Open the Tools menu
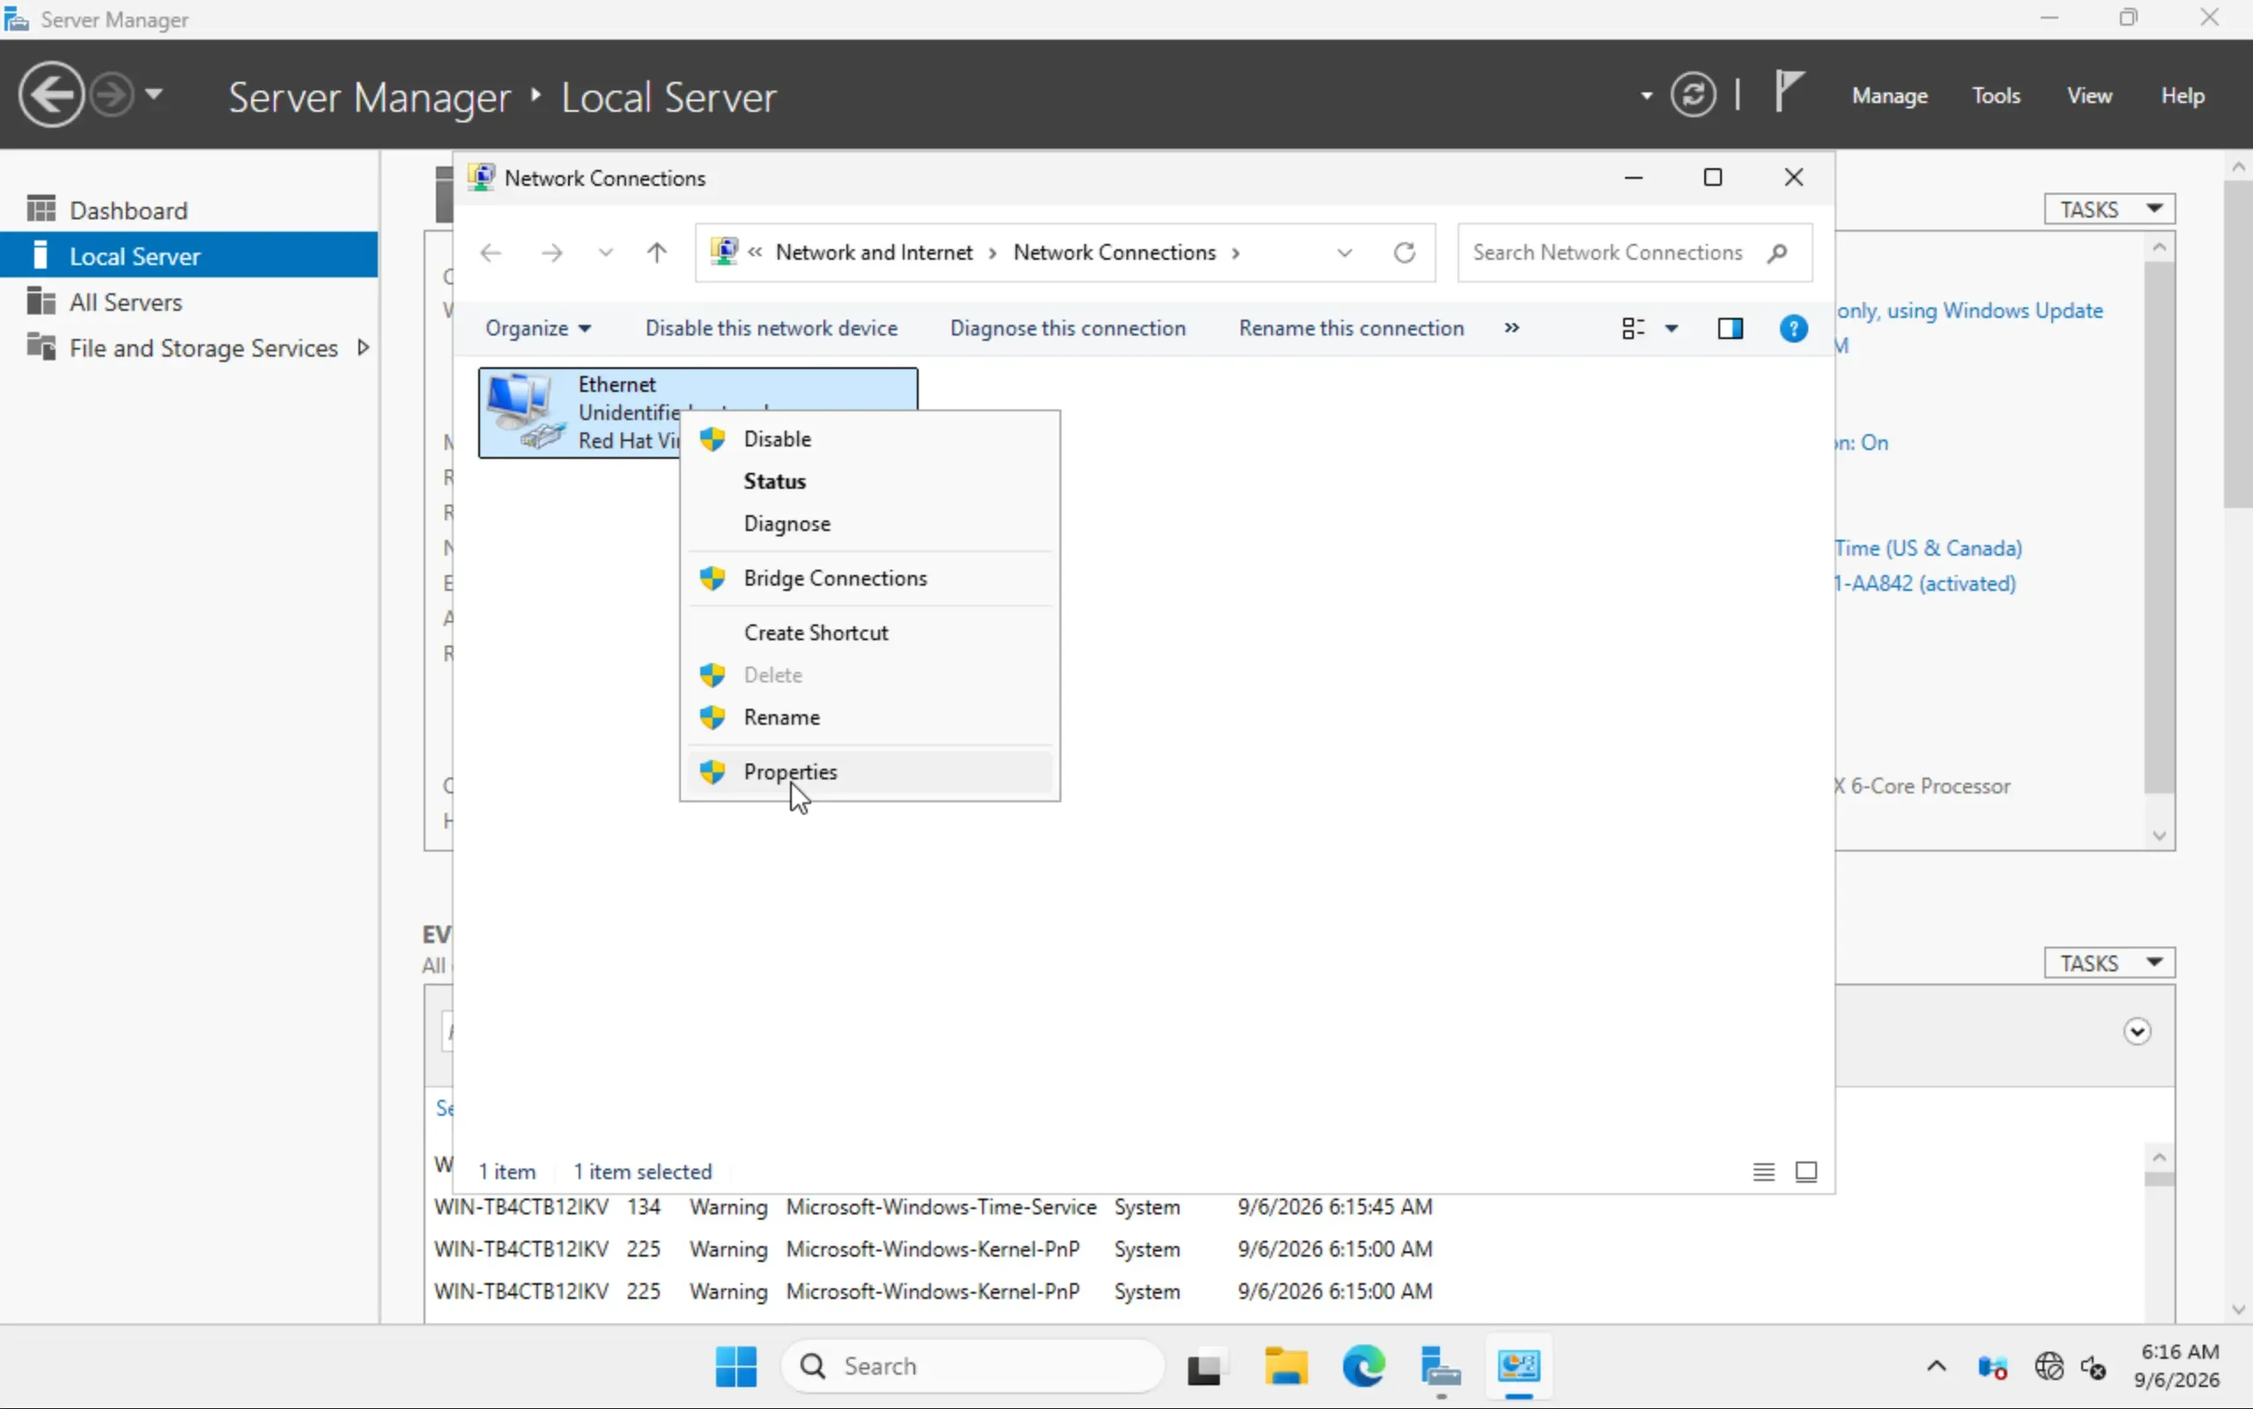The width and height of the screenshot is (2253, 1409). (x=1995, y=95)
